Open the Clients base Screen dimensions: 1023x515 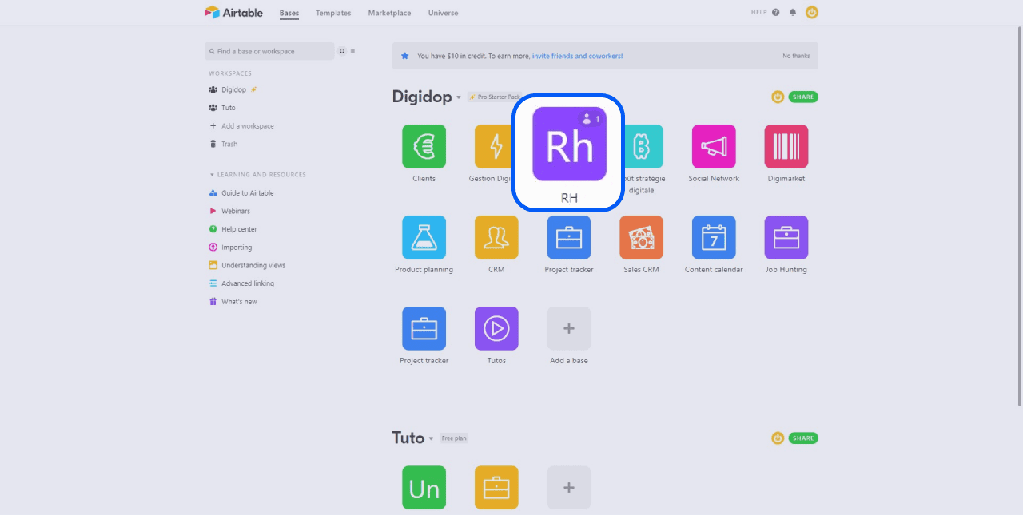424,146
